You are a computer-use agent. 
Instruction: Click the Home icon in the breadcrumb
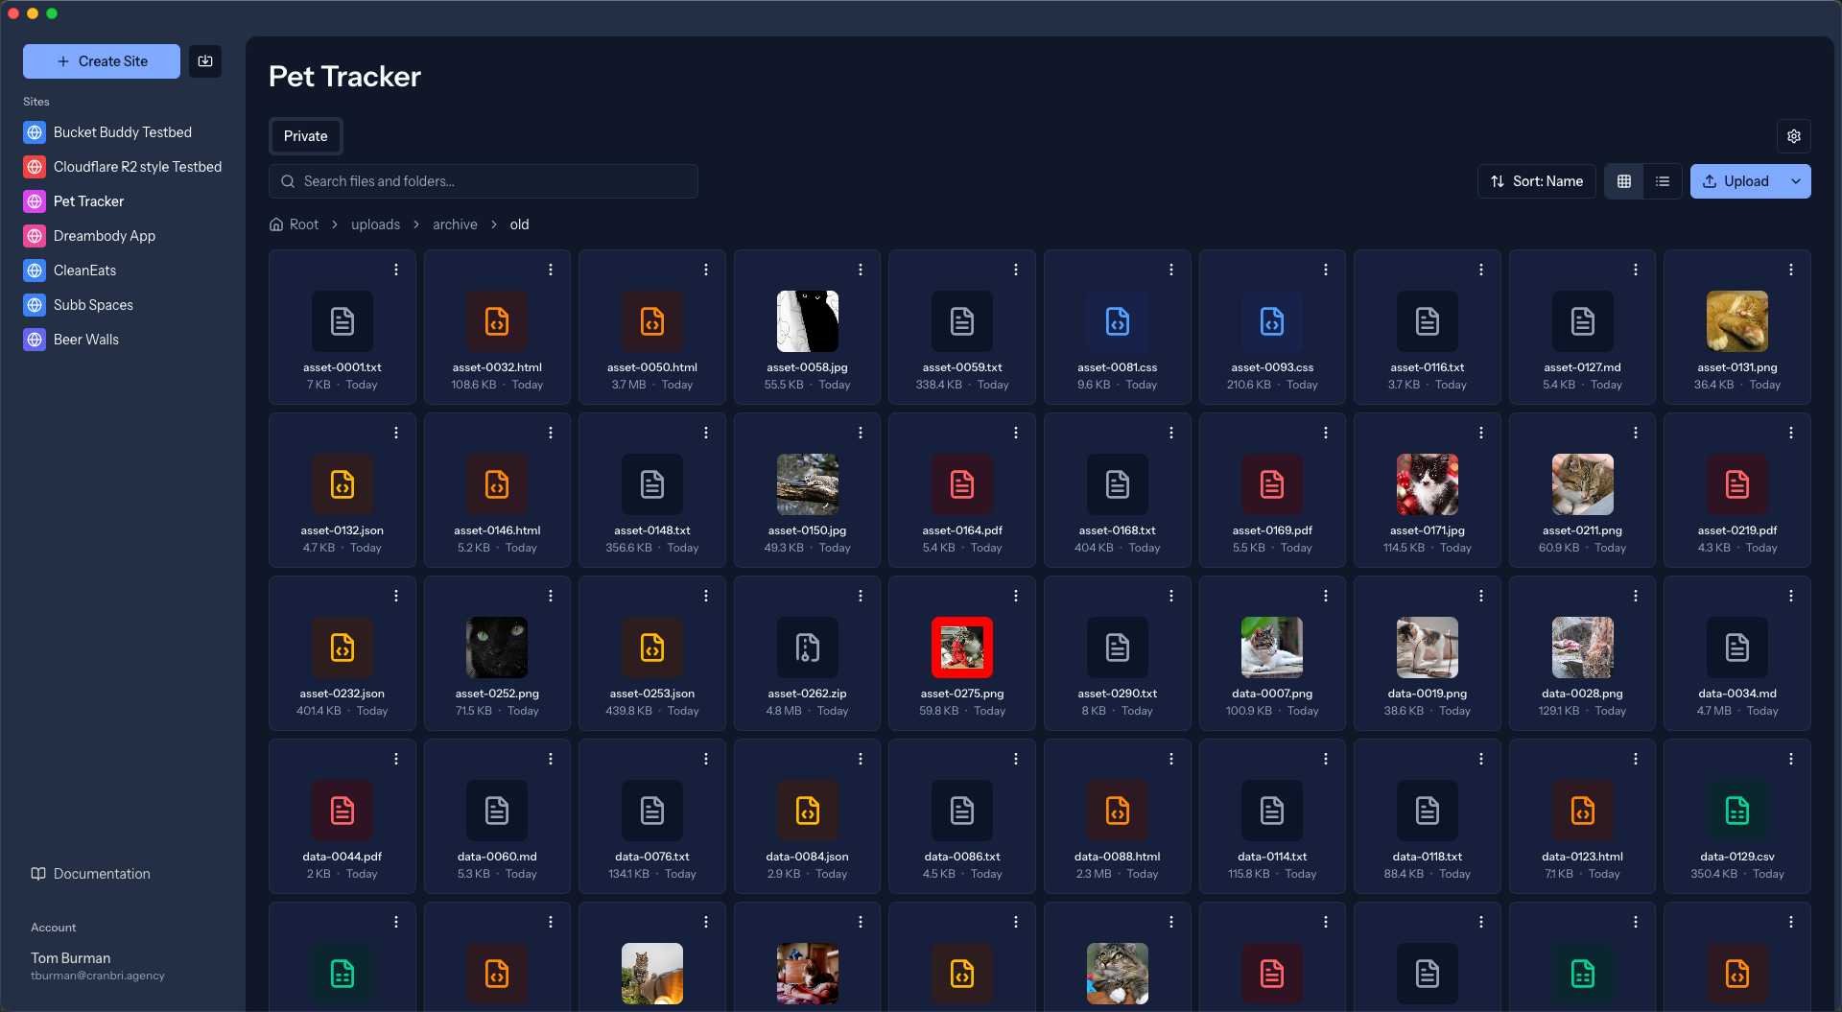tap(276, 224)
